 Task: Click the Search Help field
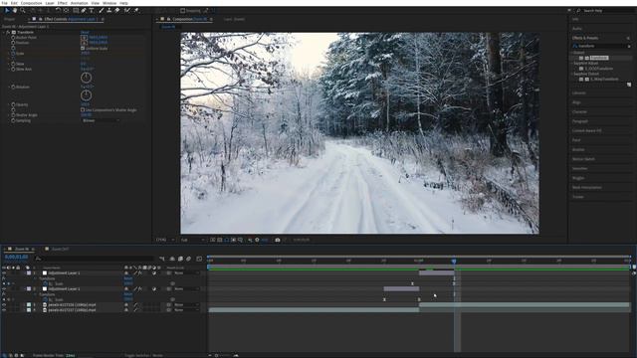(605, 11)
